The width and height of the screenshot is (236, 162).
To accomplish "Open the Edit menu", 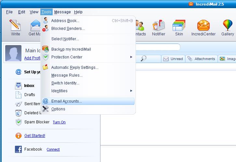I will point(21,12).
